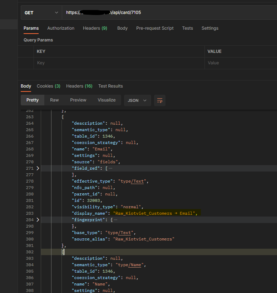
Task: View the Cookies (3) response tab
Action: tap(48, 86)
